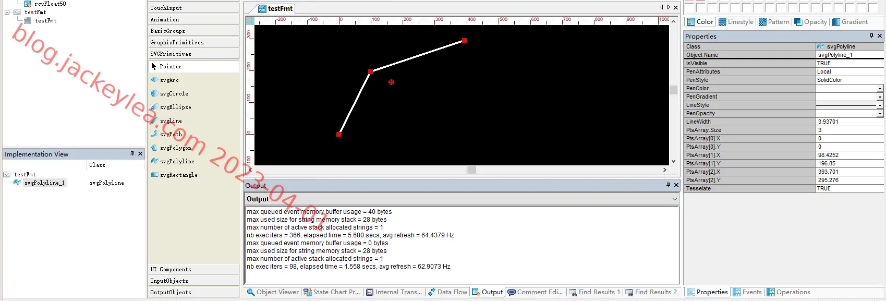Open the Find Results 1 tab
This screenshot has height=301, width=886.
[594, 292]
